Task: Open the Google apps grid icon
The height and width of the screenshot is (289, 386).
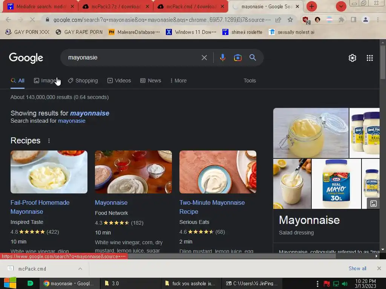Action: (x=369, y=58)
